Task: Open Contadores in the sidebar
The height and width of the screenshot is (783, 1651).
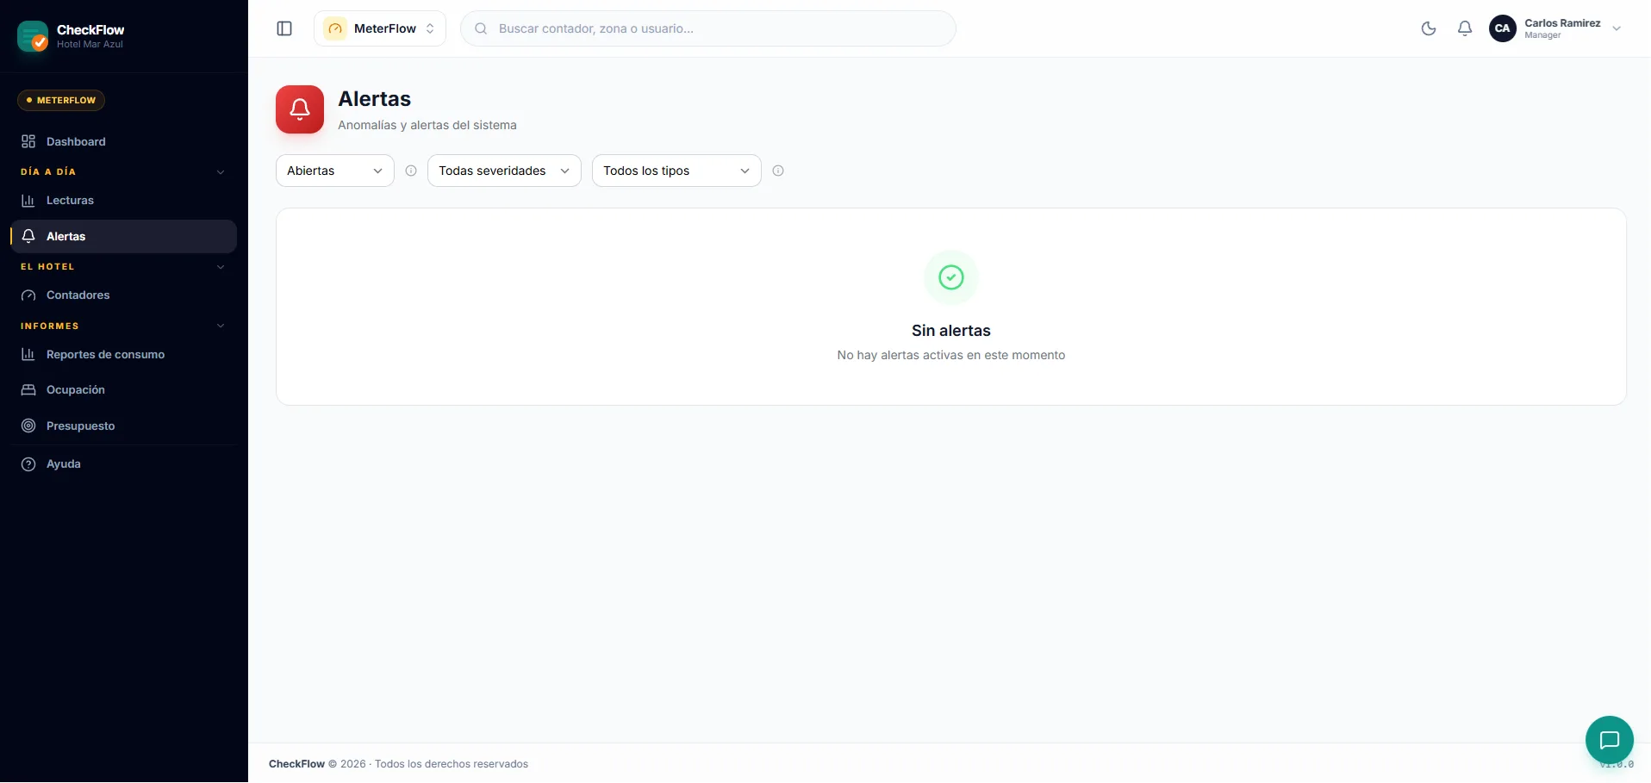Action: coord(124,295)
